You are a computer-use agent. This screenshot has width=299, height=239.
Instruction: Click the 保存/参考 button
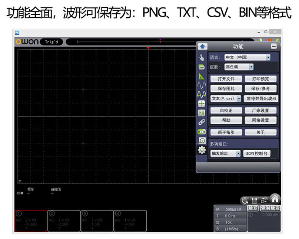(260, 88)
